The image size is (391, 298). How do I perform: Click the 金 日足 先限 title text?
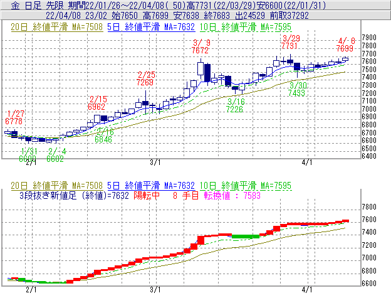tap(38, 6)
